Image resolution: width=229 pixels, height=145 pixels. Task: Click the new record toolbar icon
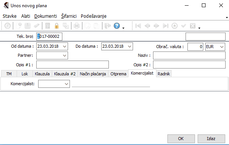[x=19, y=26]
